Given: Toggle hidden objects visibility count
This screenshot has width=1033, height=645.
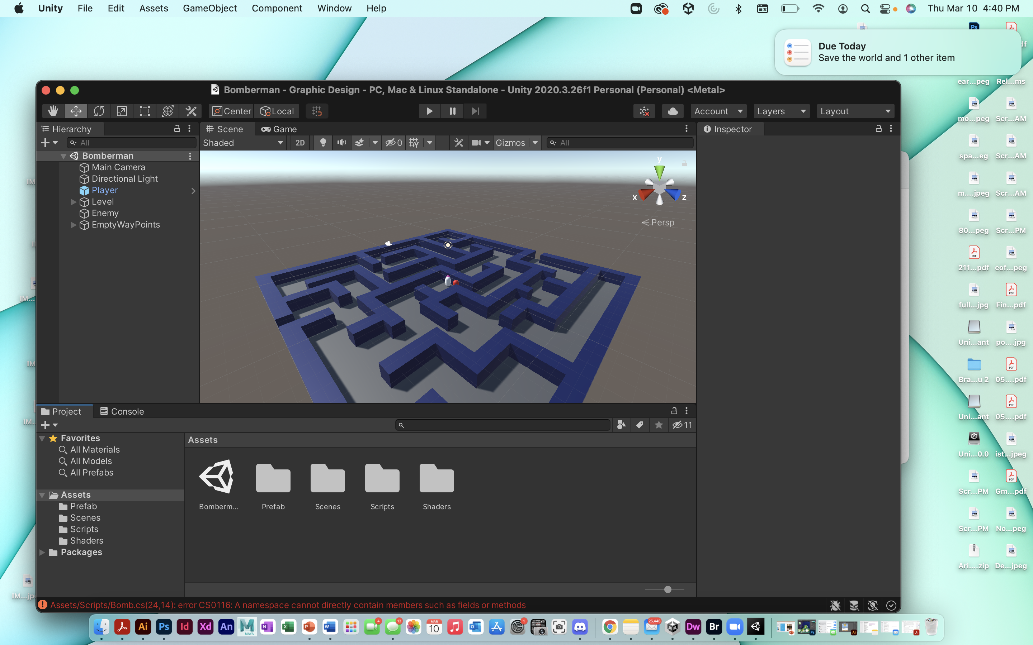Looking at the screenshot, I should 393,143.
